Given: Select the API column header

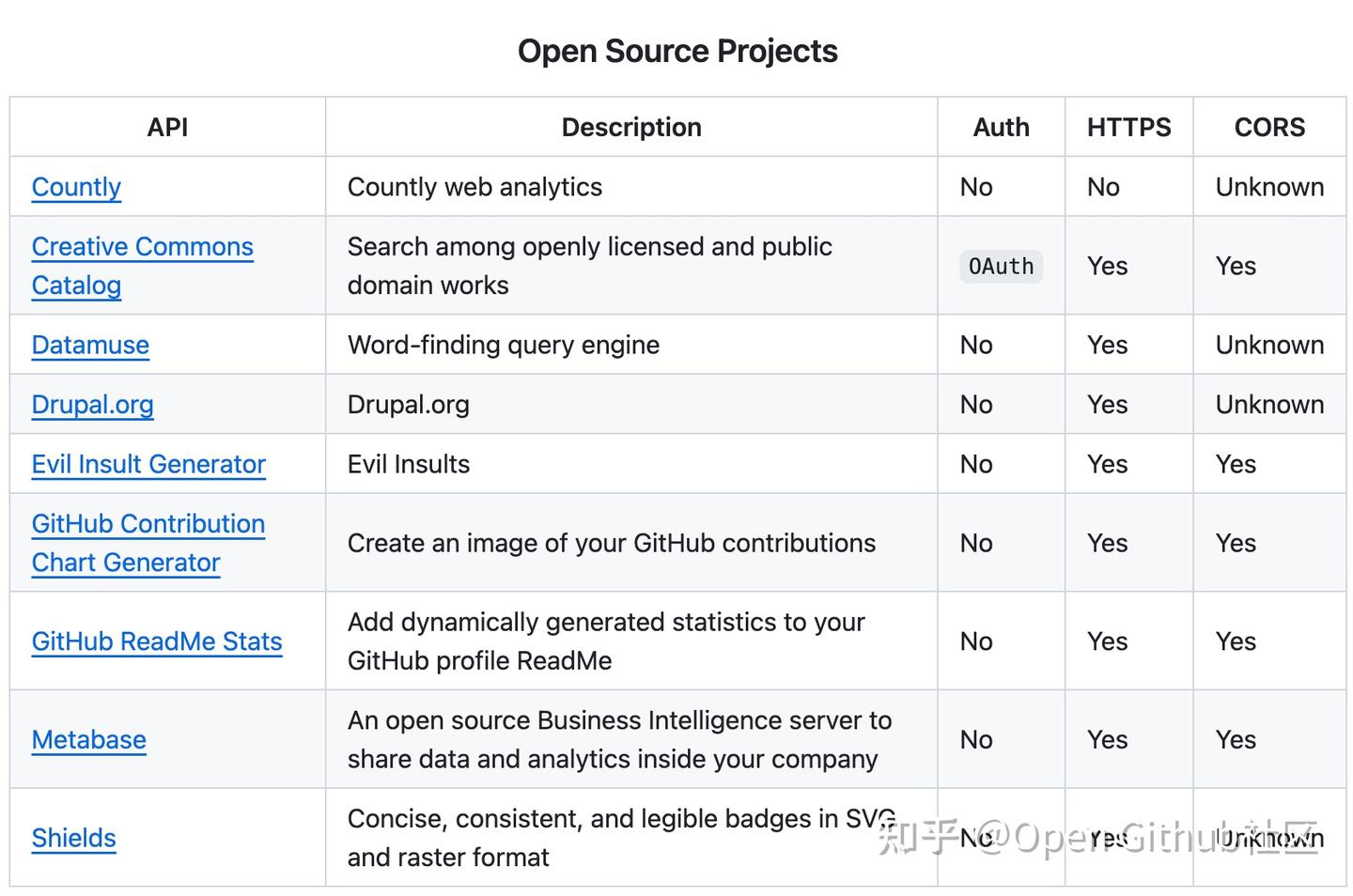Looking at the screenshot, I should (166, 127).
